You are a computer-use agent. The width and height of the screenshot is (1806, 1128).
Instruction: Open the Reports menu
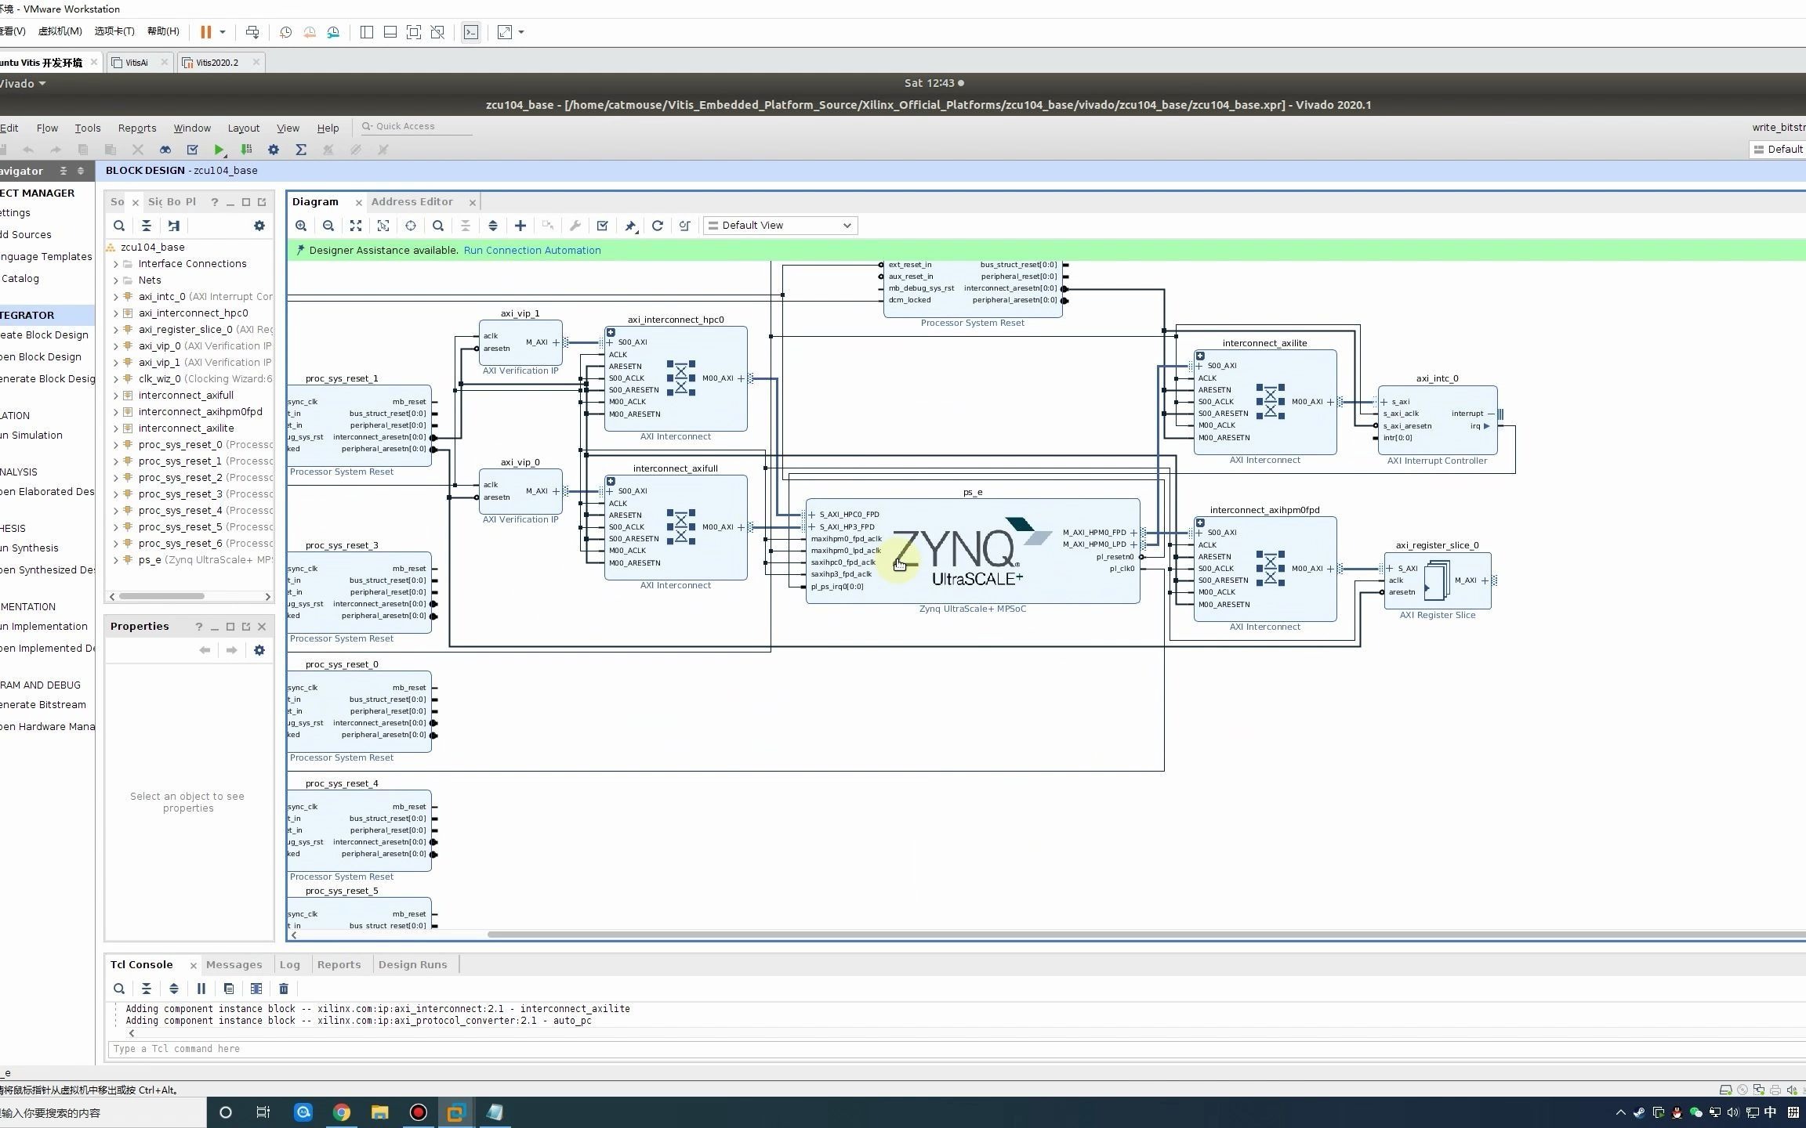tap(137, 128)
